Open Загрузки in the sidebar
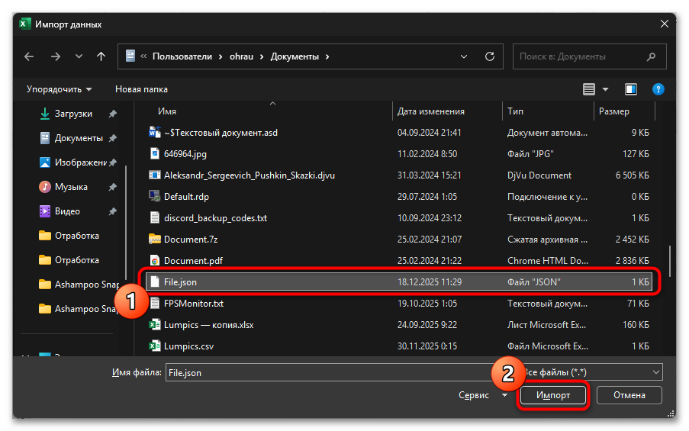689x431 pixels. (73, 114)
